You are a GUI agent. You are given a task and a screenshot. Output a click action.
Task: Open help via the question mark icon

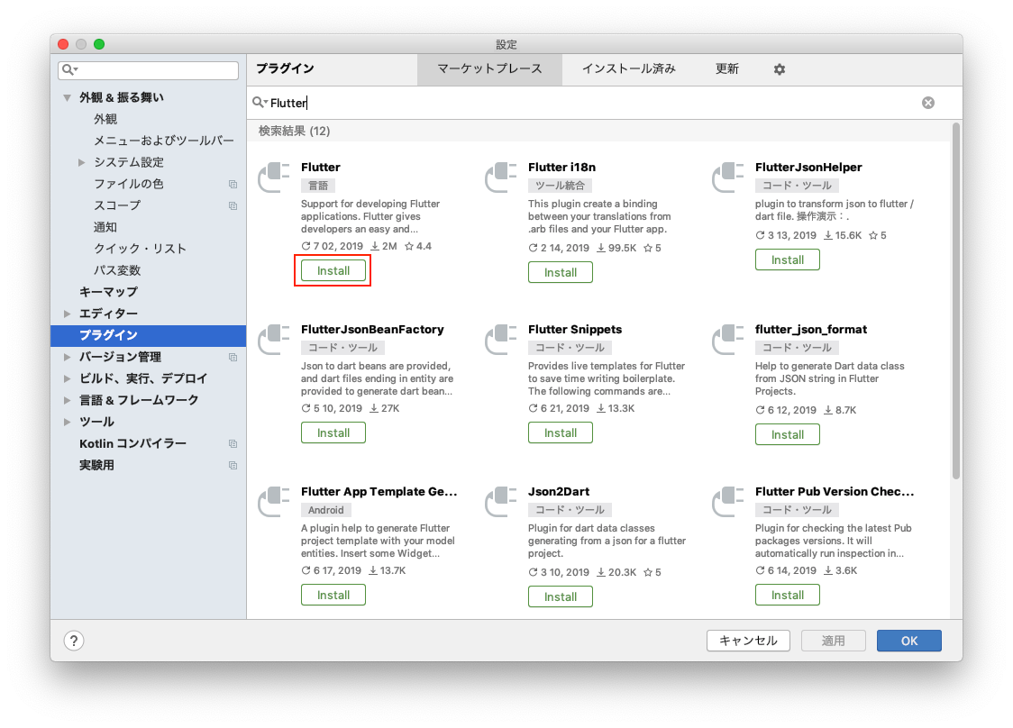(x=73, y=641)
